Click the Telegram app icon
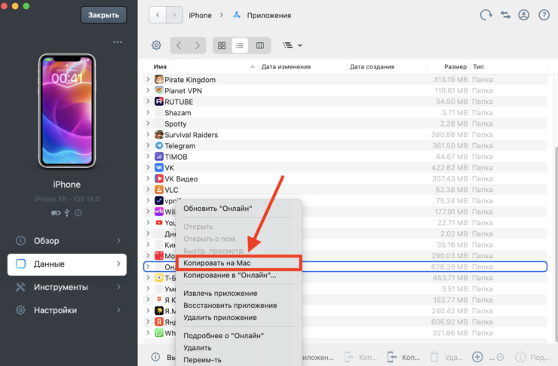The width and height of the screenshot is (558, 366). tap(159, 145)
